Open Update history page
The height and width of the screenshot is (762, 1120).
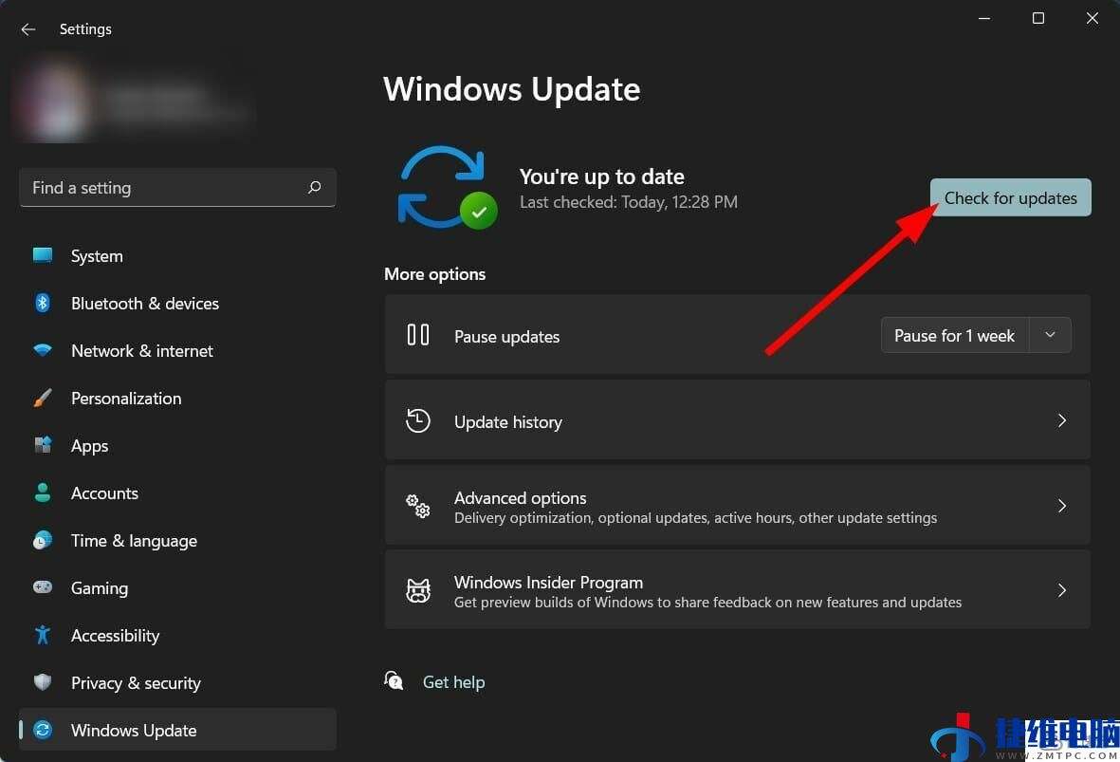[737, 420]
